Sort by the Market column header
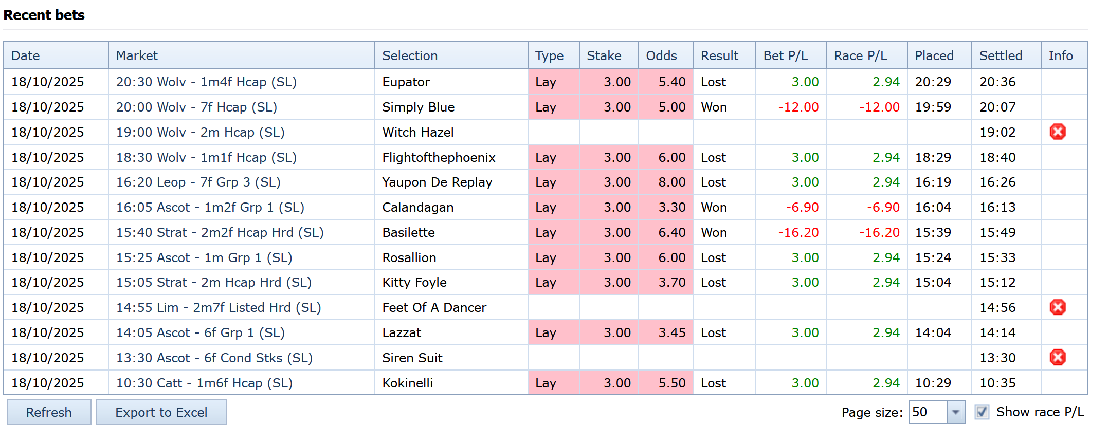1108x444 pixels. click(x=137, y=55)
